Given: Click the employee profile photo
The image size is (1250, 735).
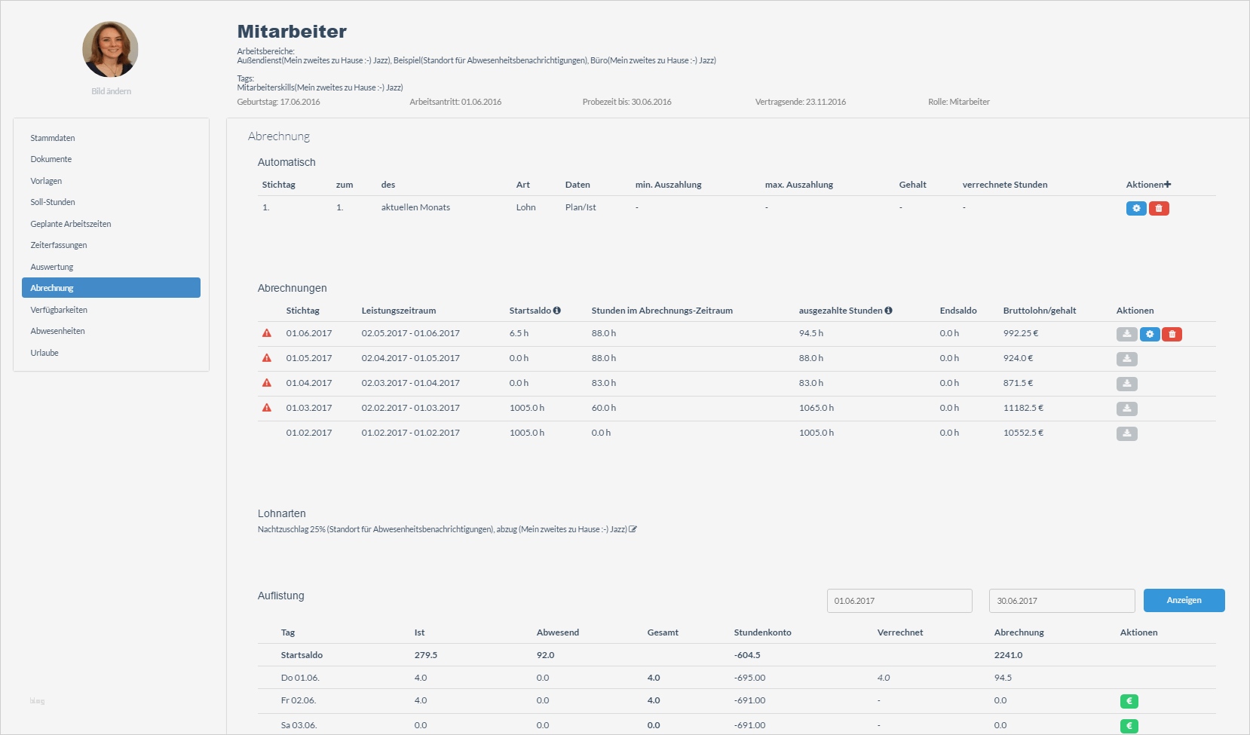Looking at the screenshot, I should [x=110, y=49].
